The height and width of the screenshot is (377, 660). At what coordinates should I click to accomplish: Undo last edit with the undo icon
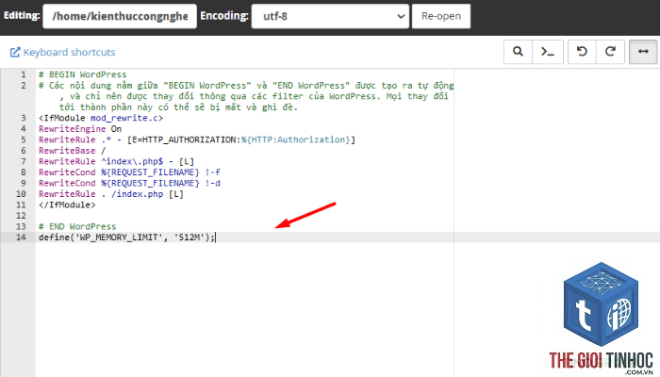point(582,52)
